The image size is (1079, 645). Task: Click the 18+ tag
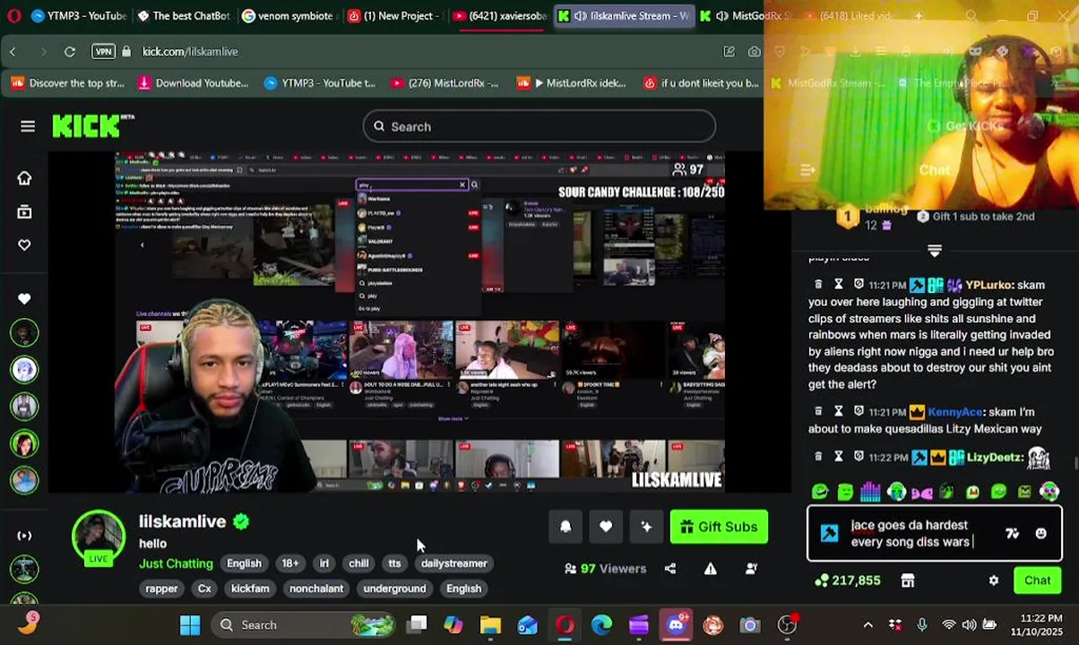(290, 563)
